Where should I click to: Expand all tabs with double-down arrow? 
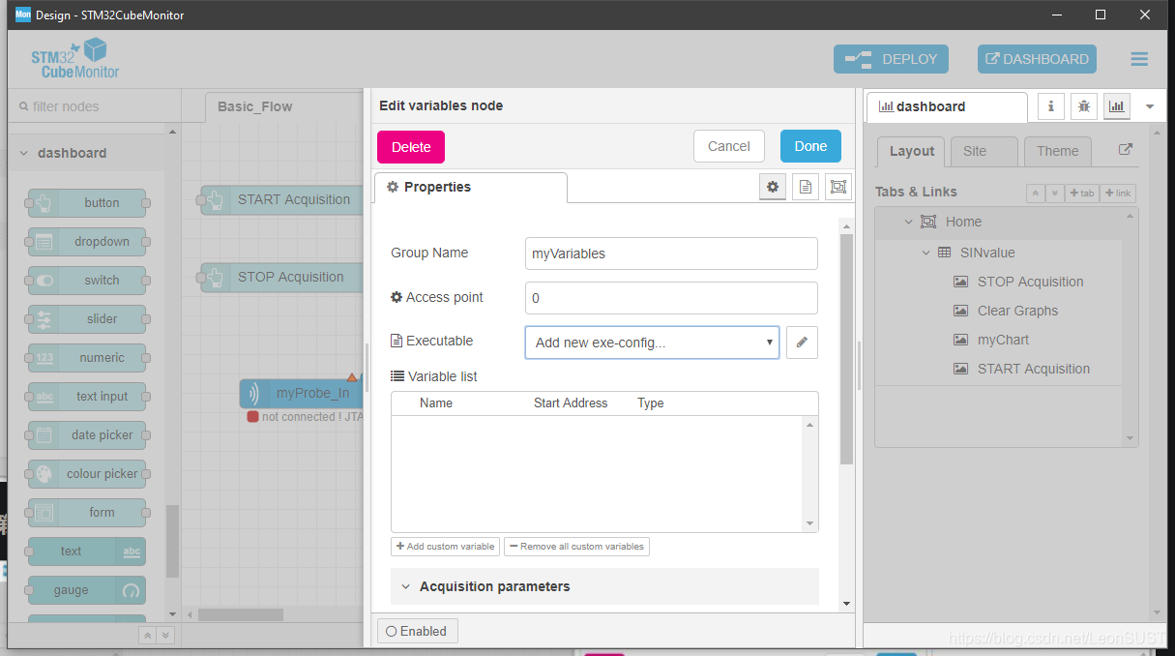(x=1055, y=194)
